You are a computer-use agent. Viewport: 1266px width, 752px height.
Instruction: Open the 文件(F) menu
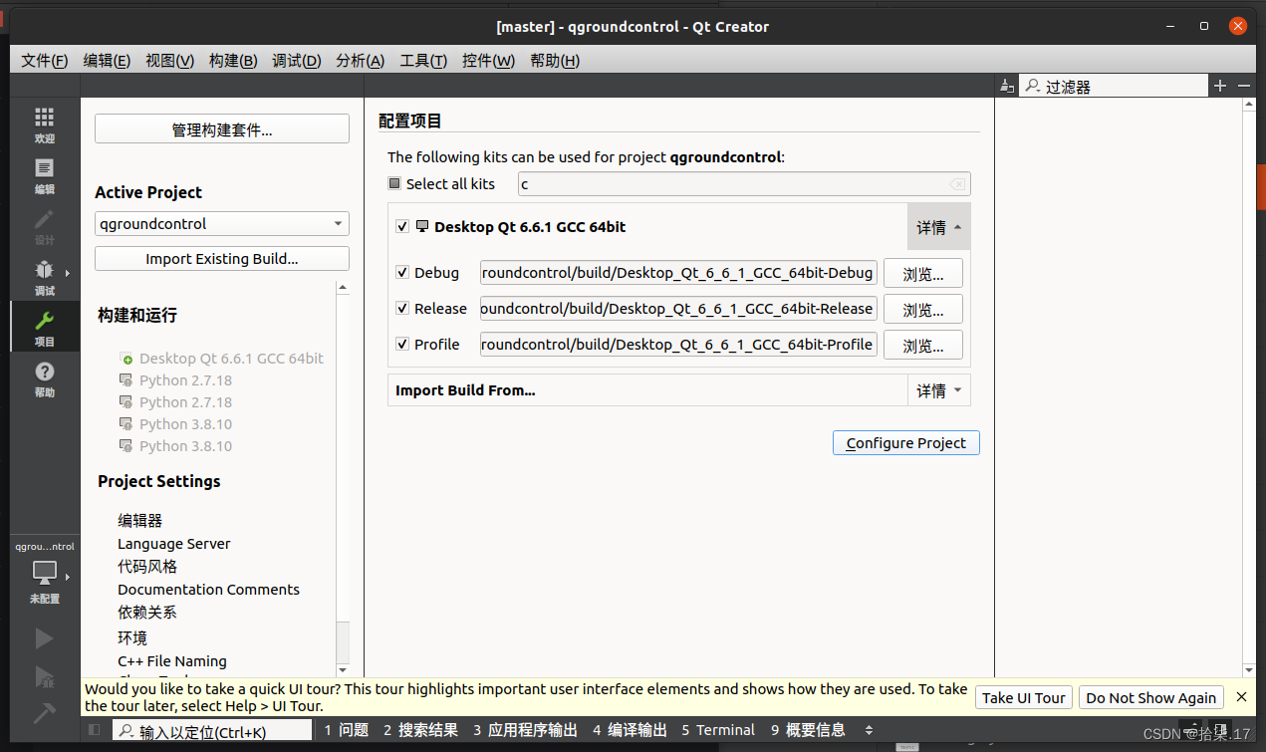coord(45,61)
